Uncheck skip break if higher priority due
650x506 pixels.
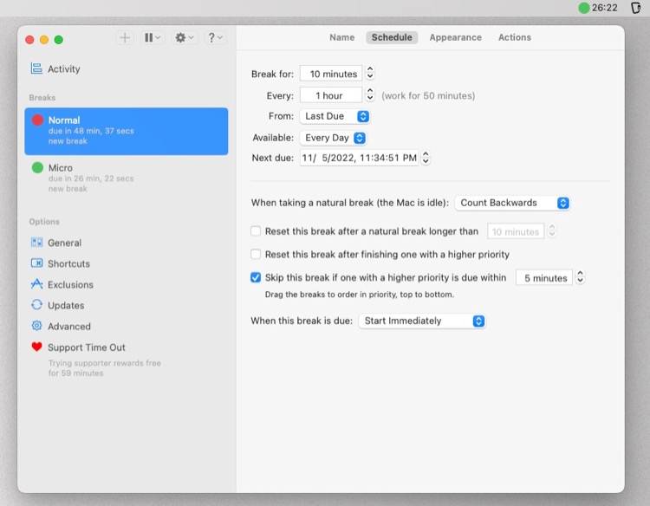click(x=256, y=277)
